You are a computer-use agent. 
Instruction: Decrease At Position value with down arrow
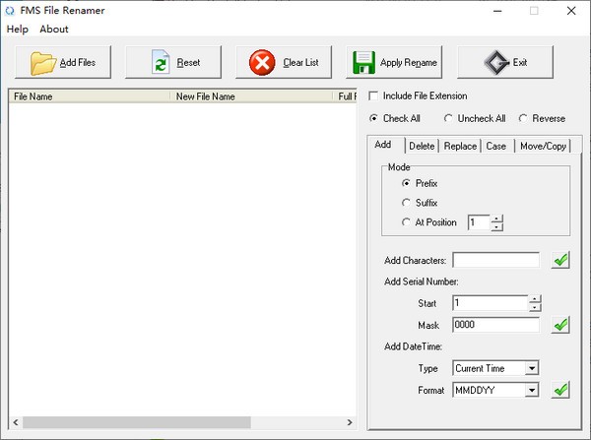(x=496, y=226)
